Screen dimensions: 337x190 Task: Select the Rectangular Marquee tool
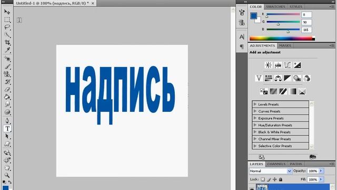point(7,20)
